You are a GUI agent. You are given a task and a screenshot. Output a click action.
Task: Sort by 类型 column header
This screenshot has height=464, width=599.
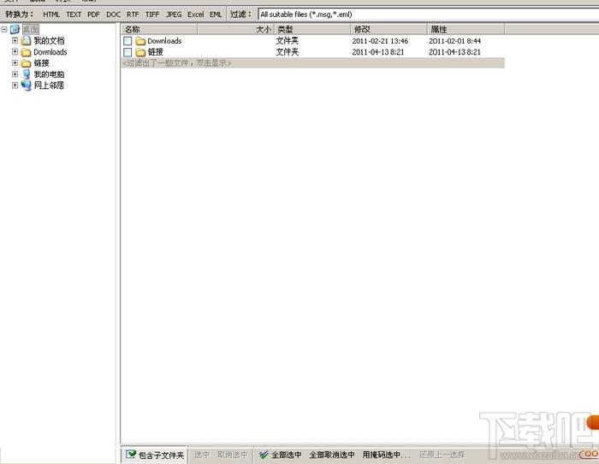(312, 29)
